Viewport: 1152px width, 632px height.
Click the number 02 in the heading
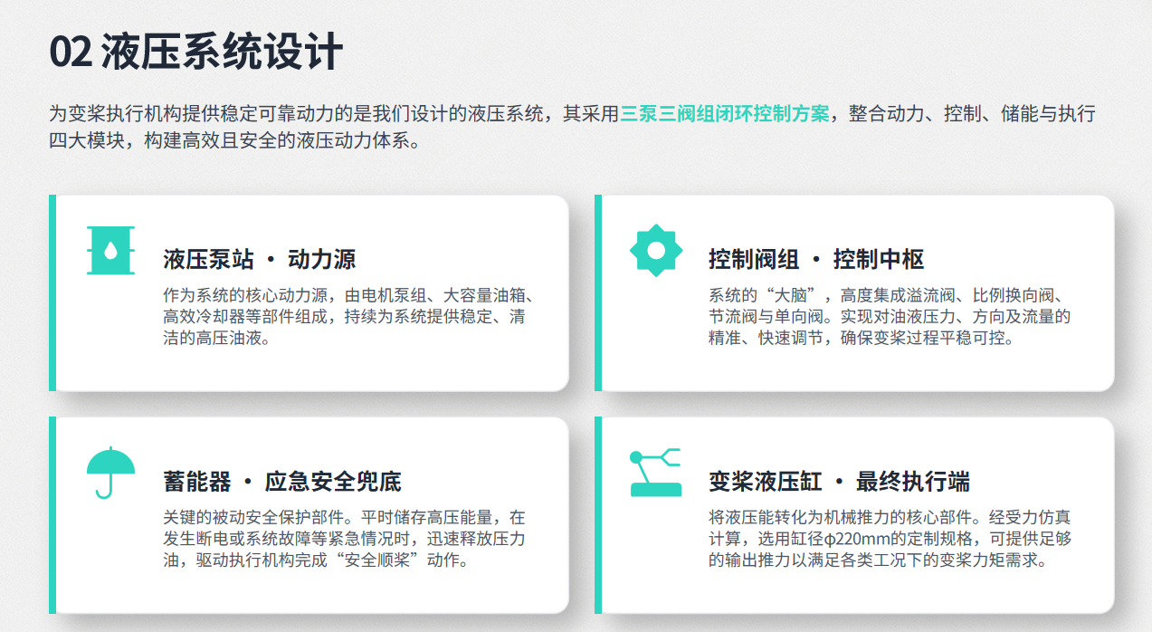(70, 53)
